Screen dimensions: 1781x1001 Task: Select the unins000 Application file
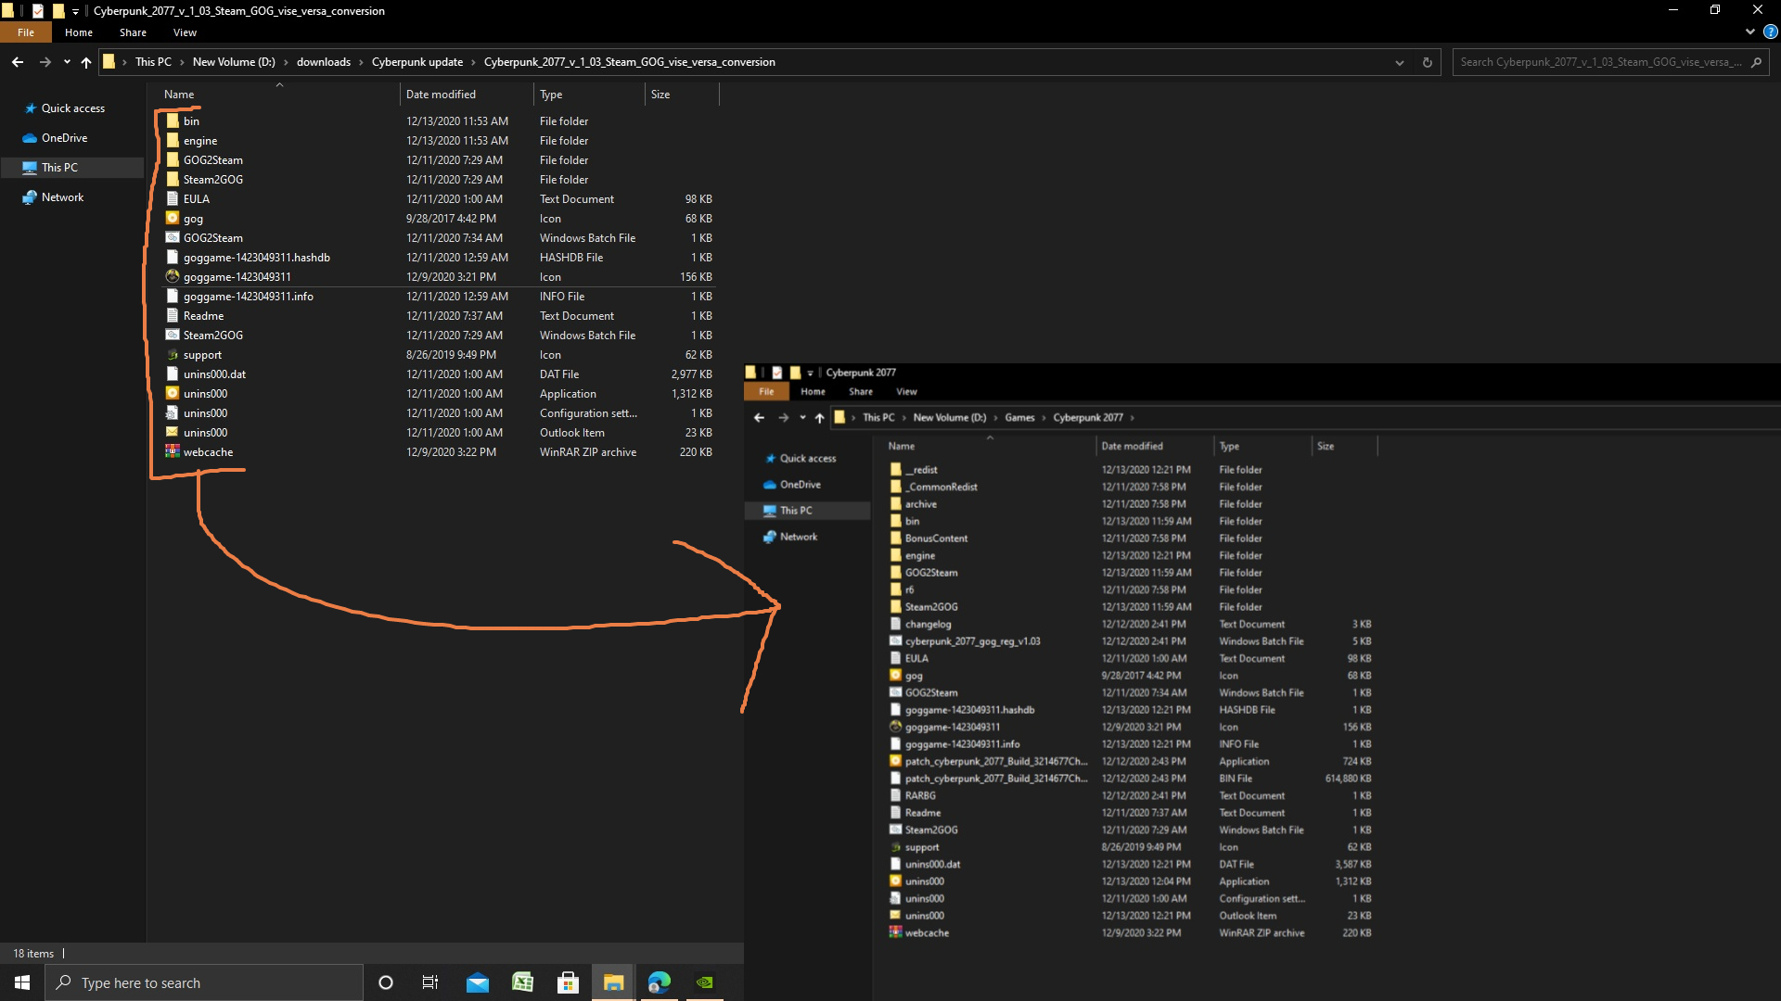point(205,394)
